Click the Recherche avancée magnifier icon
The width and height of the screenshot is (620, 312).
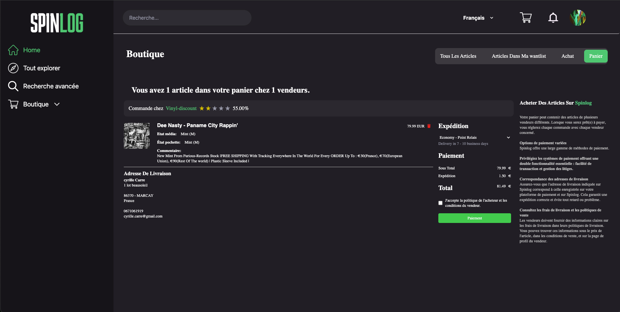tap(13, 86)
